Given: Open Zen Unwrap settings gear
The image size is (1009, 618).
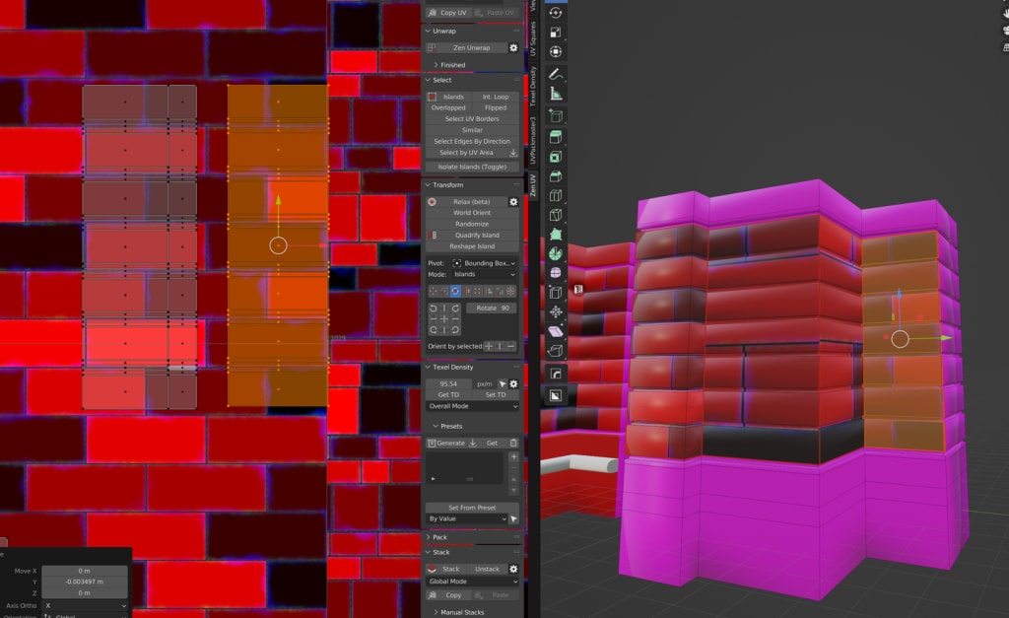Looking at the screenshot, I should click(513, 47).
